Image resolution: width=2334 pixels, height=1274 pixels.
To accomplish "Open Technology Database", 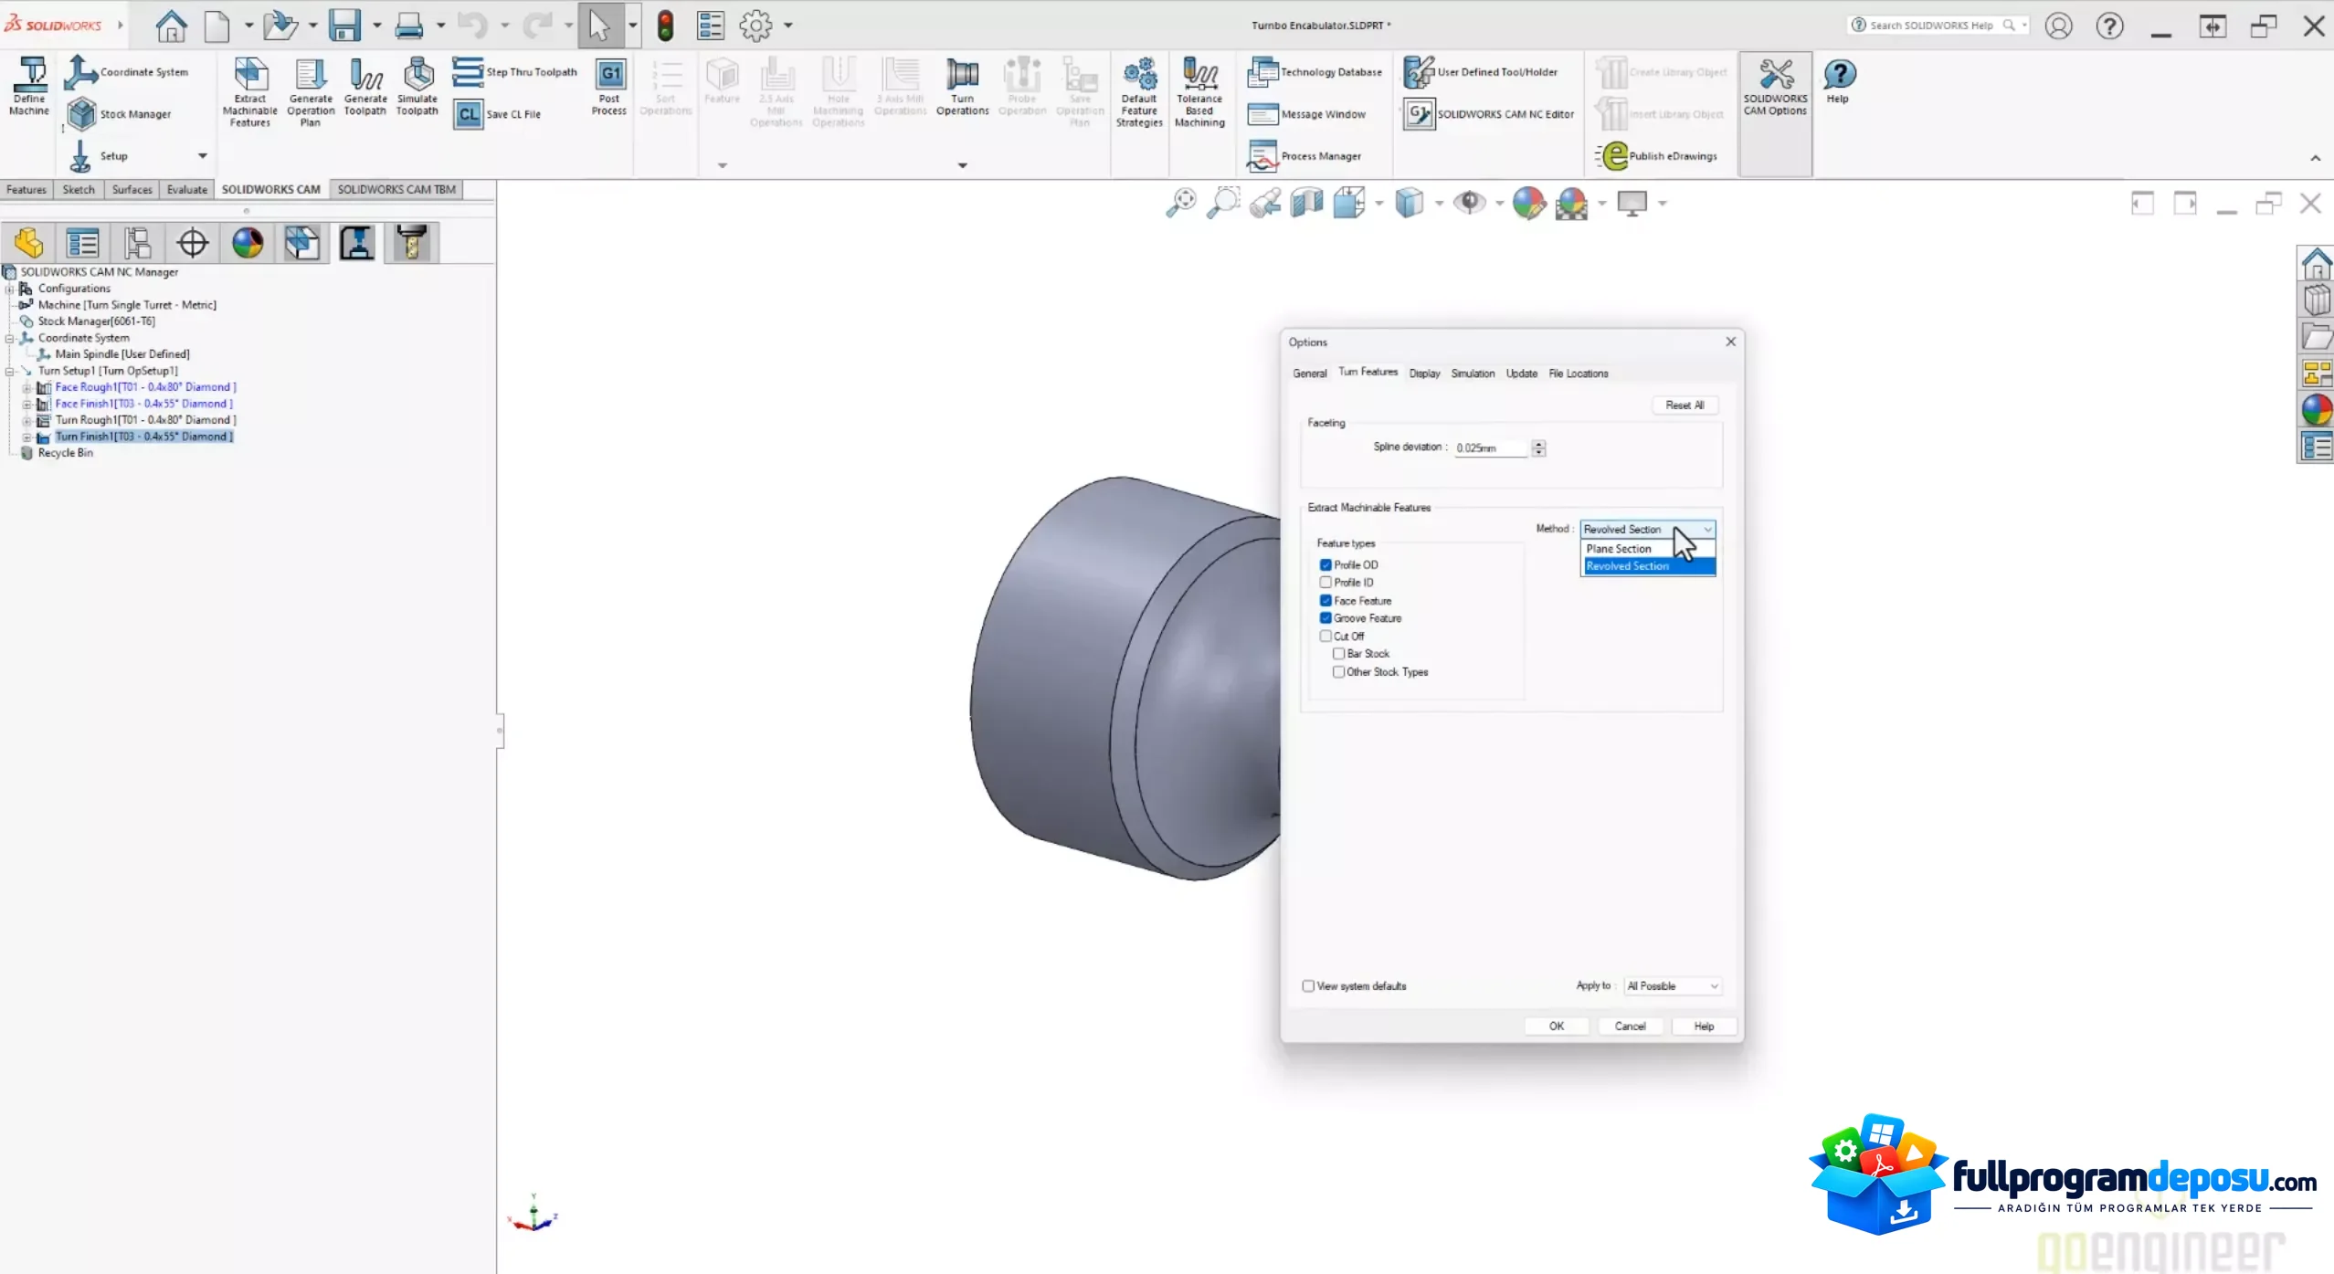I will coord(1315,72).
